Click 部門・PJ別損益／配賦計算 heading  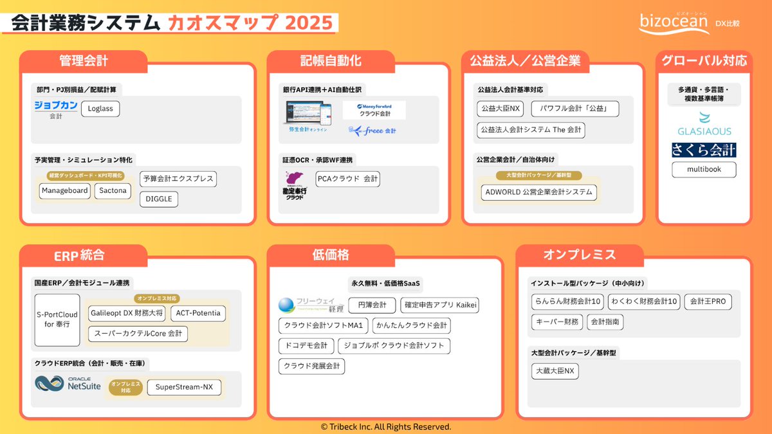pos(75,89)
